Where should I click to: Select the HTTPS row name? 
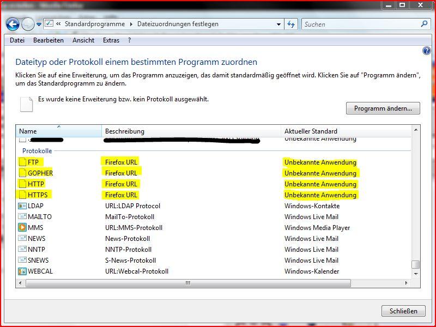[38, 195]
